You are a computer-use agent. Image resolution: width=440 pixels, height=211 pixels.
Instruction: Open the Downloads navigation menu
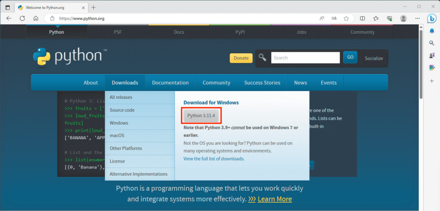point(125,82)
